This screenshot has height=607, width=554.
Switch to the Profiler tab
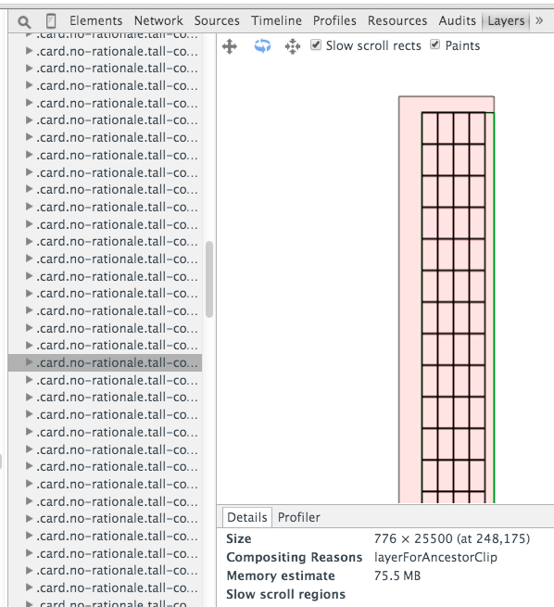[x=298, y=517]
